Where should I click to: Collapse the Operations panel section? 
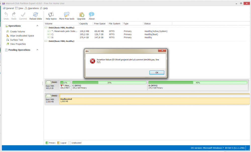(x=37, y=26)
